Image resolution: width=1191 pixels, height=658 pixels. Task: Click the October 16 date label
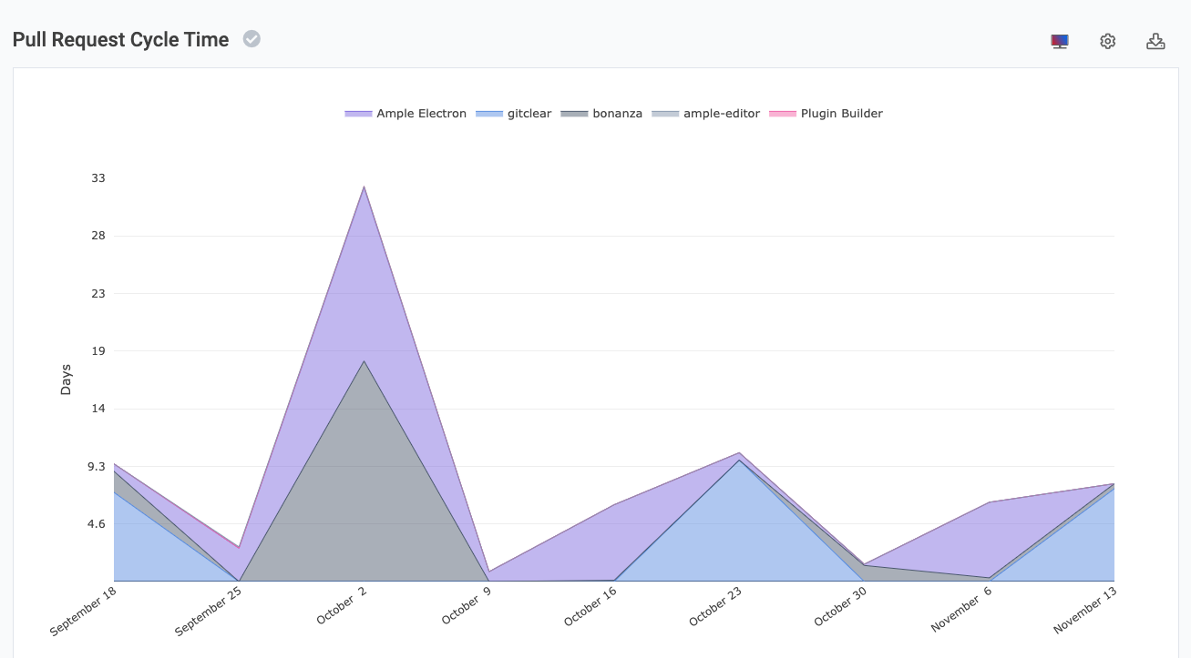[590, 607]
